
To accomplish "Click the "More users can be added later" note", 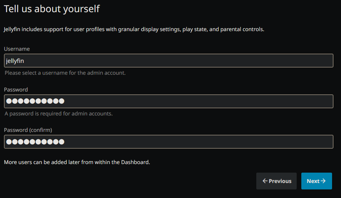I will (77, 162).
